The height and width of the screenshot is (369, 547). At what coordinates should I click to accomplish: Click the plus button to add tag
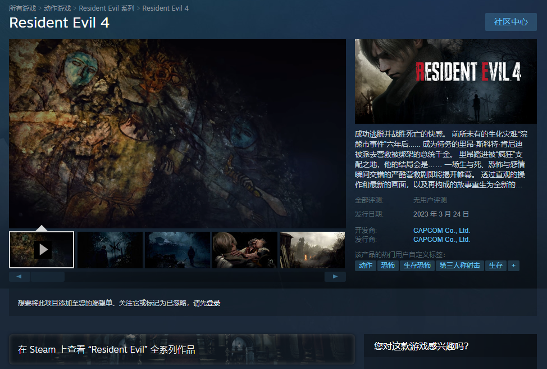[513, 265]
